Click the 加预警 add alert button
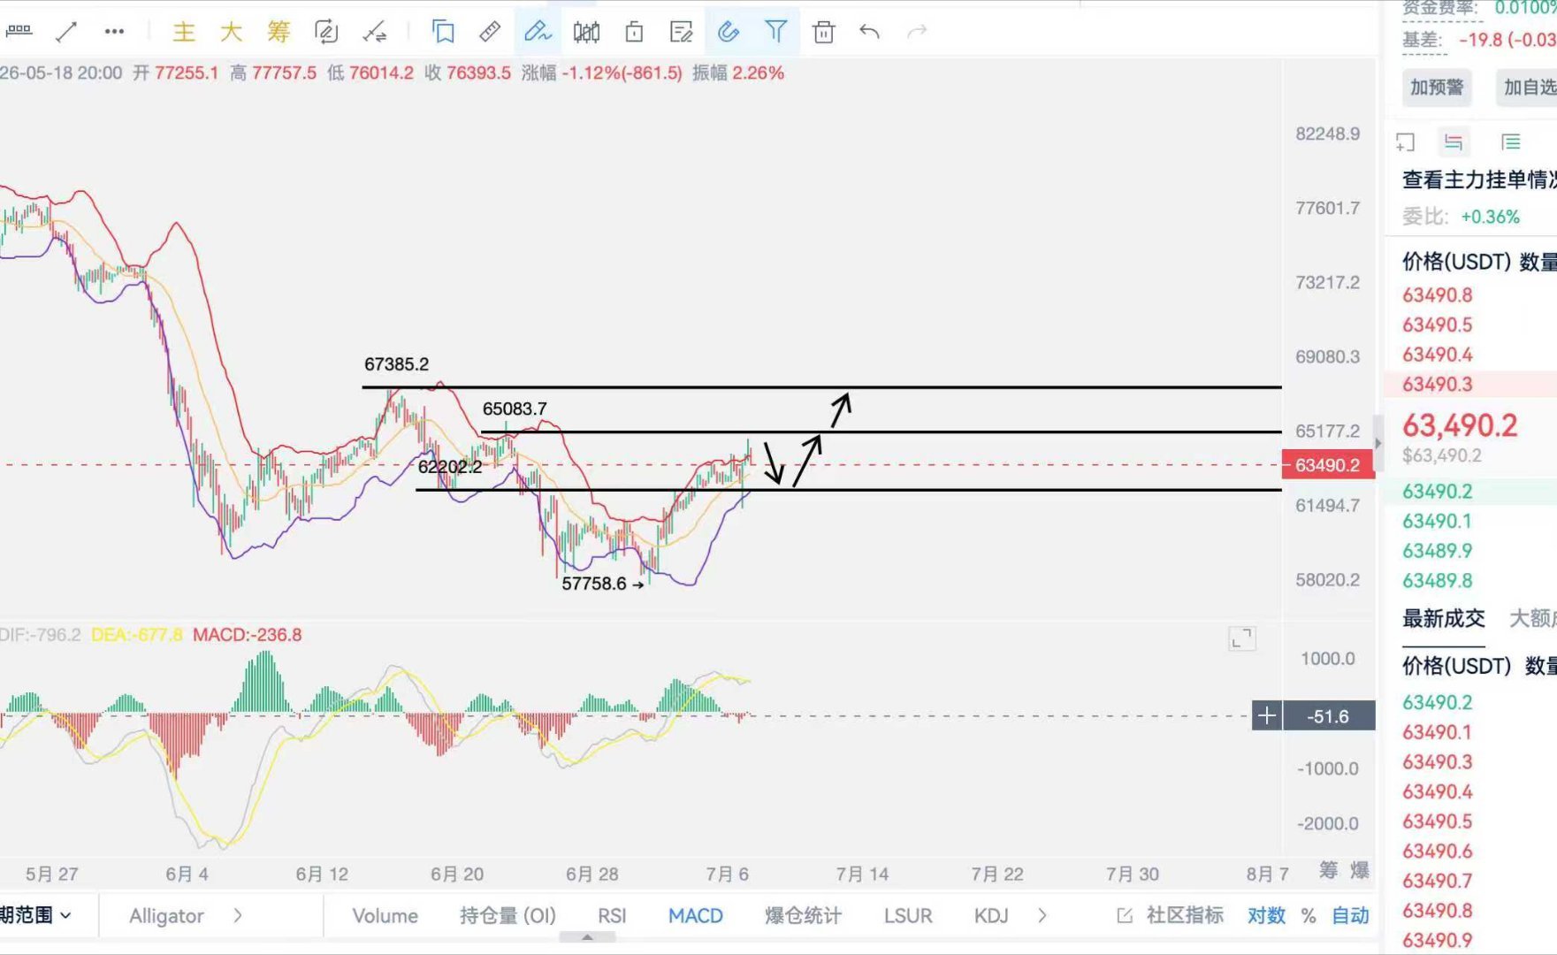The height and width of the screenshot is (955, 1557). point(1437,88)
